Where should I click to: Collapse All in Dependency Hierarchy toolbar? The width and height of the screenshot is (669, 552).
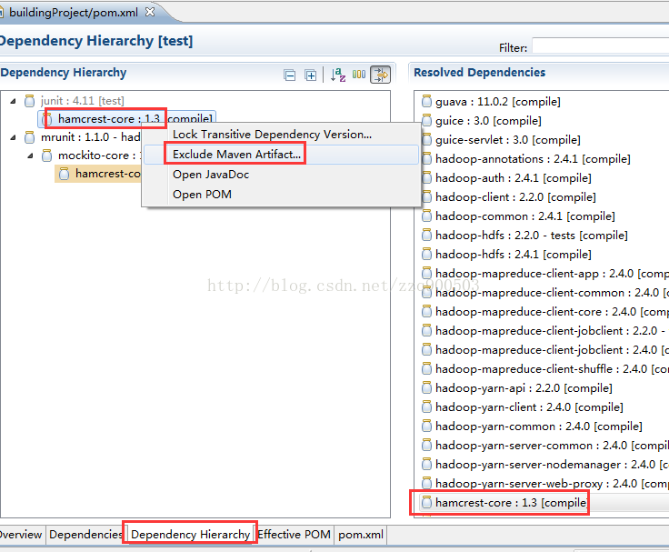(289, 75)
